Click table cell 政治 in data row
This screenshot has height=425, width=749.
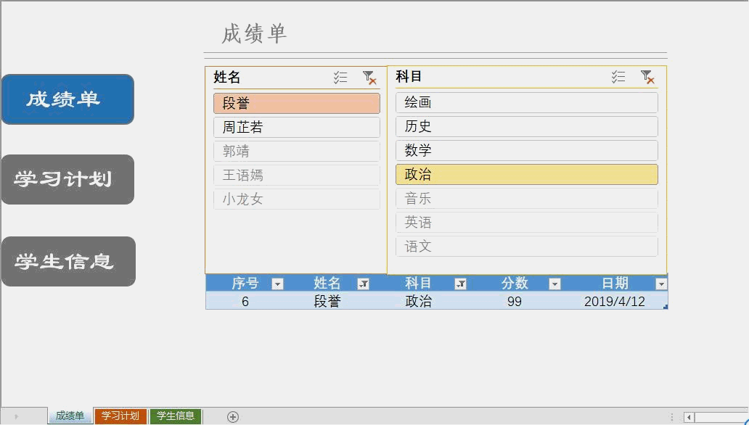419,301
